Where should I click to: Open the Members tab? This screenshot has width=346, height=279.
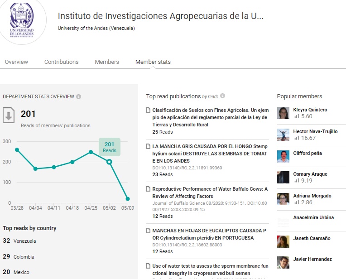pos(107,62)
